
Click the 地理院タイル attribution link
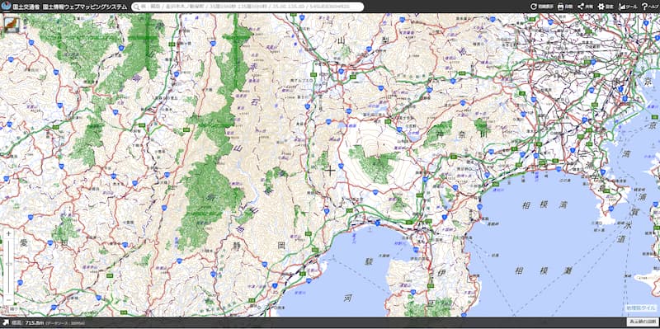(640, 308)
